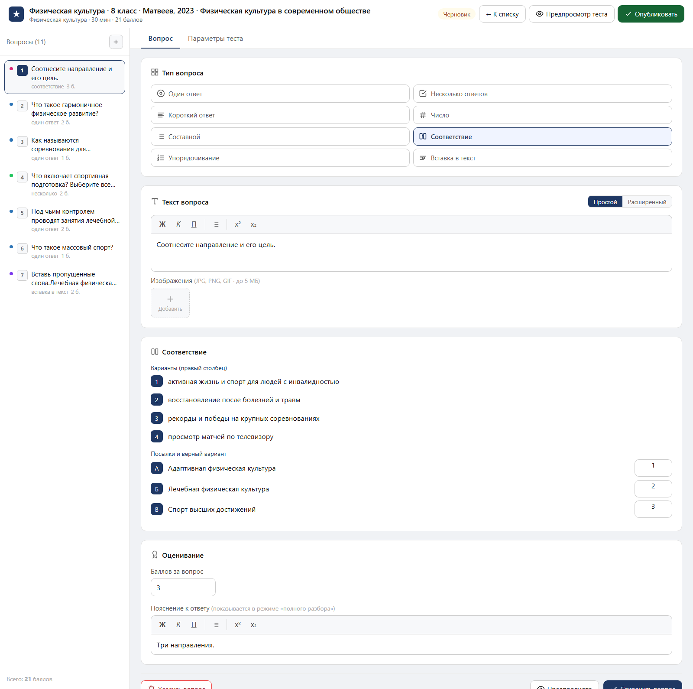Click answer field for Спорт высших достижений
This screenshot has width=693, height=689.
click(653, 509)
